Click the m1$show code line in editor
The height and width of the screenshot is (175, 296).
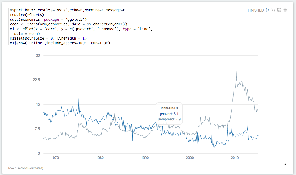60,43
